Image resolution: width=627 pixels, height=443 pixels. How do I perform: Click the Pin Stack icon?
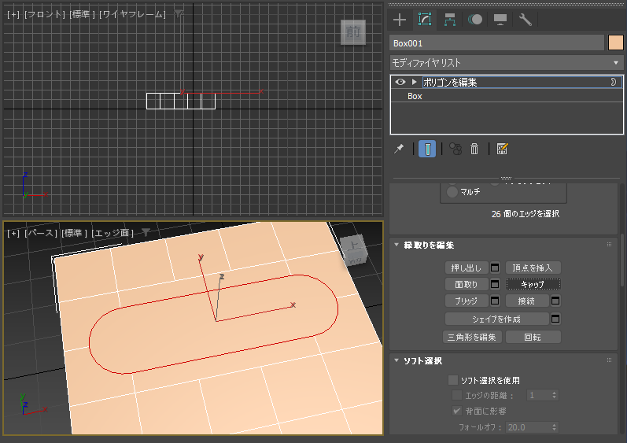(x=399, y=150)
